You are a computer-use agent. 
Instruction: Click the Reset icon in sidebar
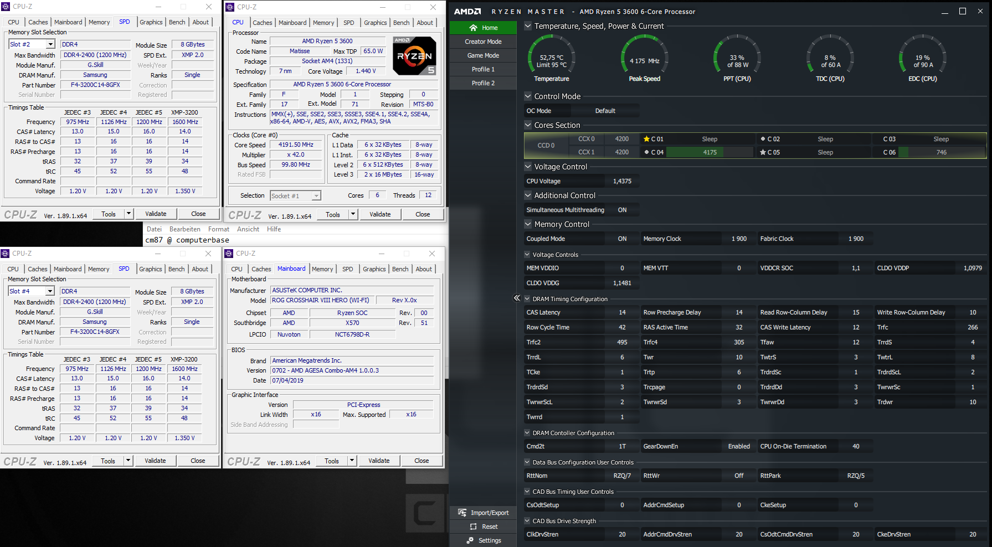tap(474, 527)
